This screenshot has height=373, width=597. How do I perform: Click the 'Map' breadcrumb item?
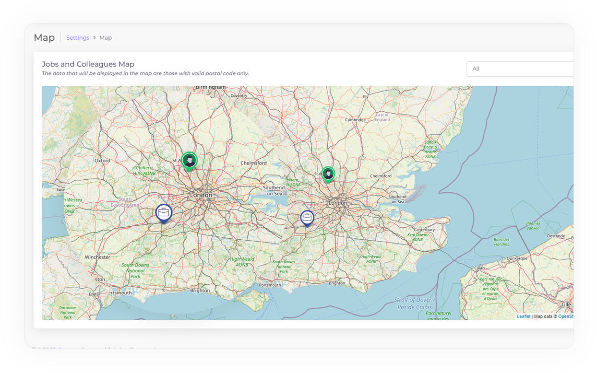(x=106, y=38)
